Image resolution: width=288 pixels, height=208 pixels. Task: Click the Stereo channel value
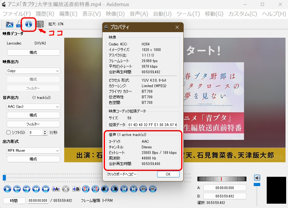(x=147, y=147)
